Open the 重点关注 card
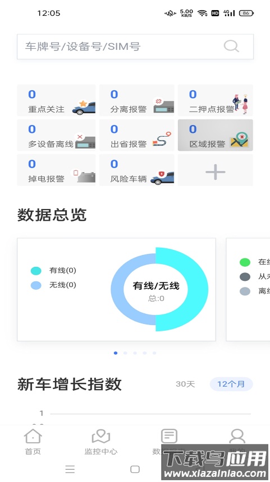 [x=56, y=100]
